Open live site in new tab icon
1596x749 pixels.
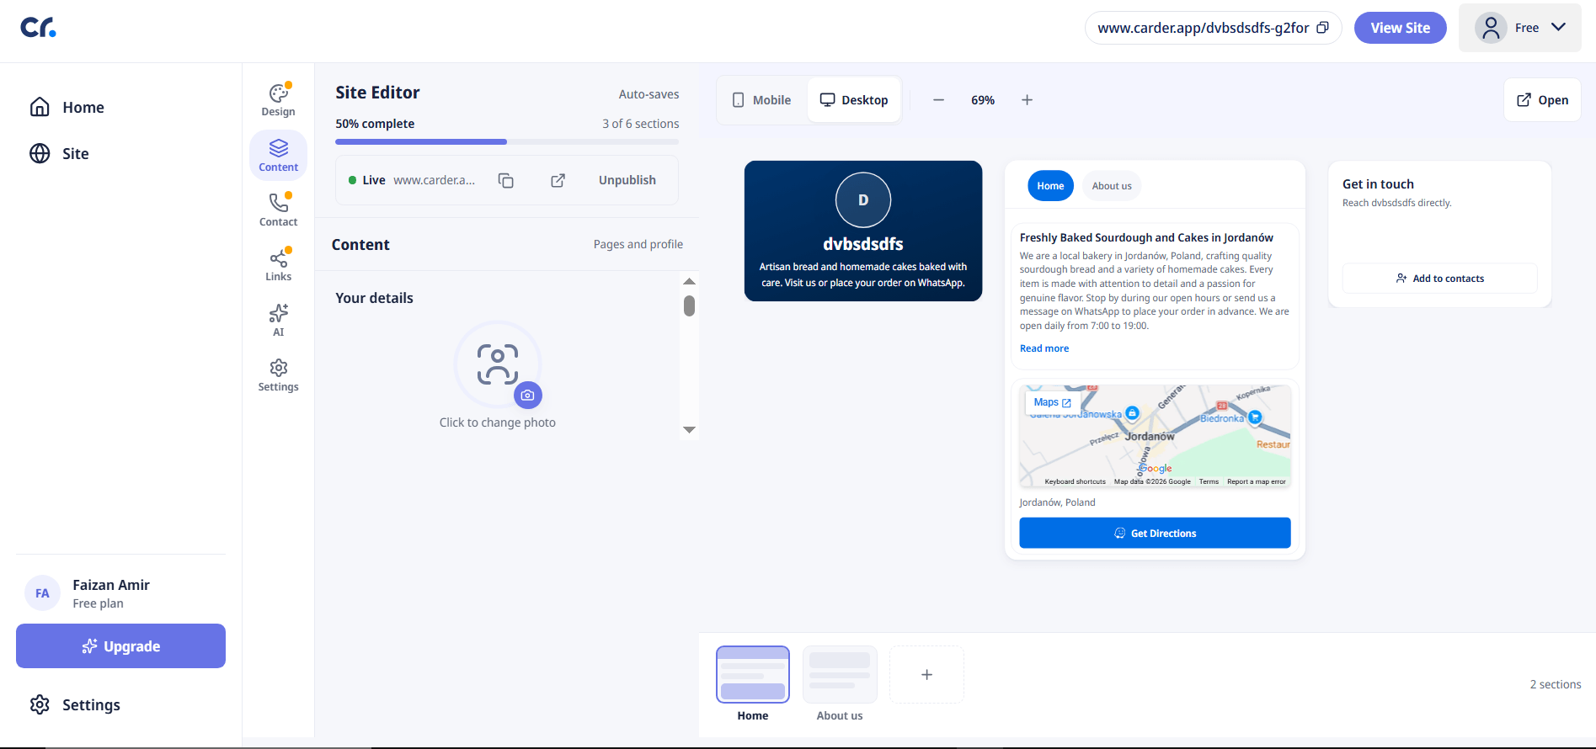pyautogui.click(x=558, y=180)
